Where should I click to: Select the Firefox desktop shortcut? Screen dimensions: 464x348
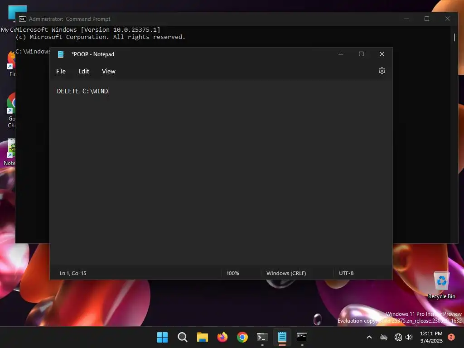click(10, 63)
